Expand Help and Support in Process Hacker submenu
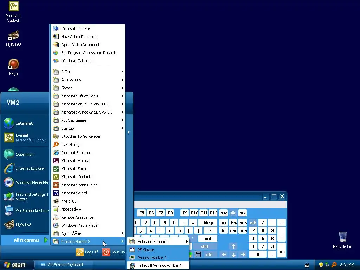The height and width of the screenshot is (270, 360). (x=158, y=242)
